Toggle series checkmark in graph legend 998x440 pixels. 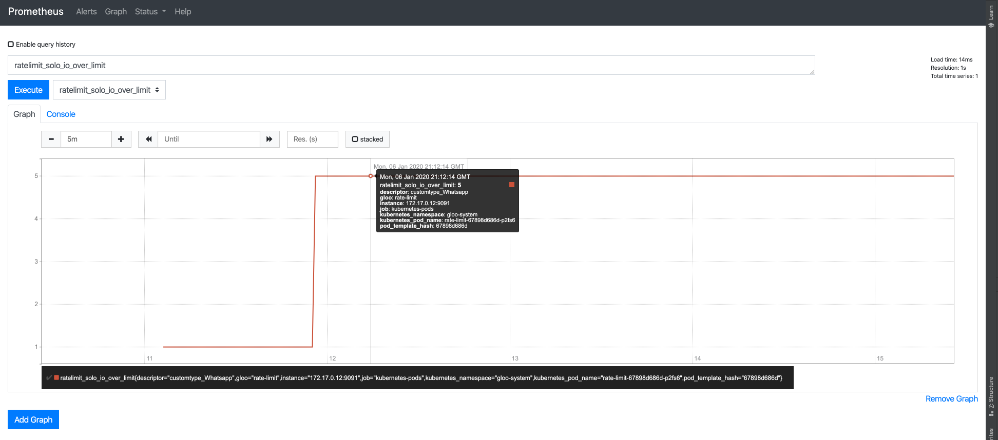[49, 378]
